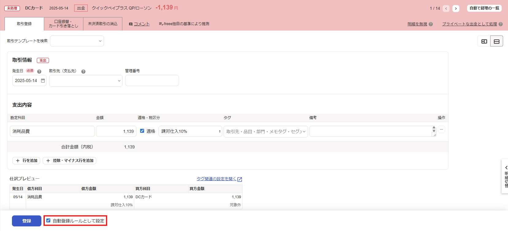Remove the expense row with minus icon
The width and height of the screenshot is (508, 231).
441,130
